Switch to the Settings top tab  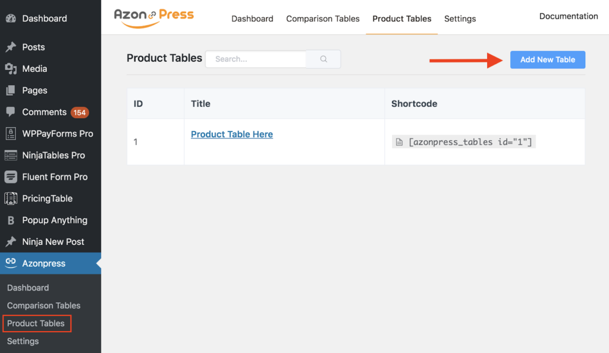pos(460,19)
